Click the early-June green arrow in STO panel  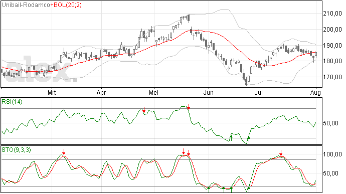click(209, 189)
